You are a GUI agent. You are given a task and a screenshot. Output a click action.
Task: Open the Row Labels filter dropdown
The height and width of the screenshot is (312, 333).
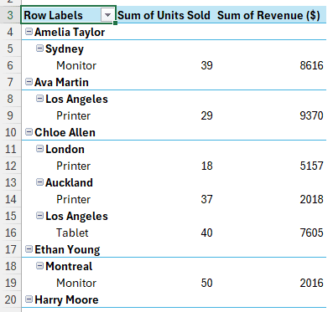point(107,15)
